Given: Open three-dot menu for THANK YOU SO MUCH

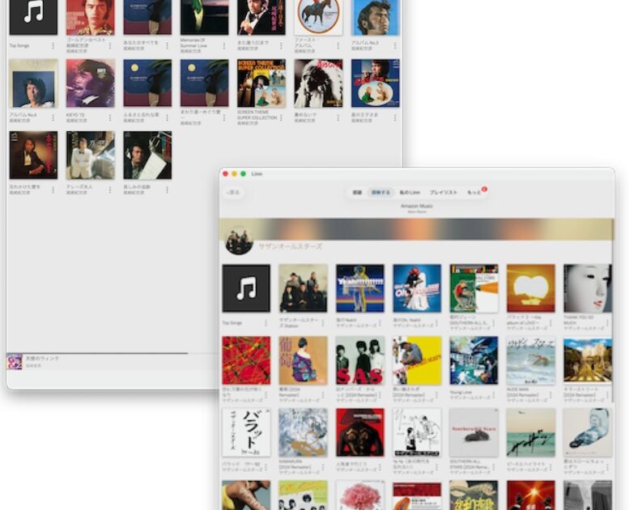Looking at the screenshot, I should (607, 323).
